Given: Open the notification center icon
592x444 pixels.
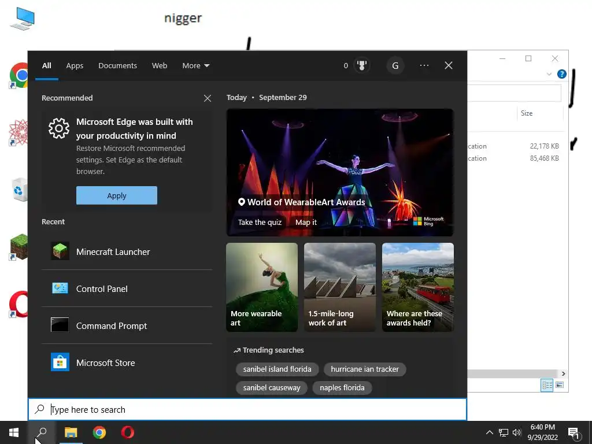Looking at the screenshot, I should pos(574,433).
